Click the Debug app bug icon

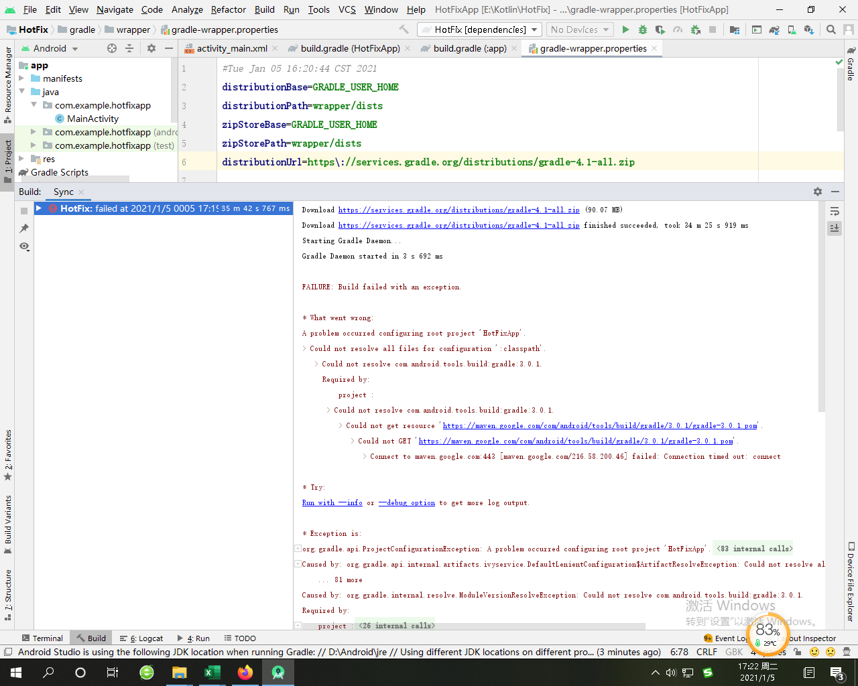click(643, 29)
